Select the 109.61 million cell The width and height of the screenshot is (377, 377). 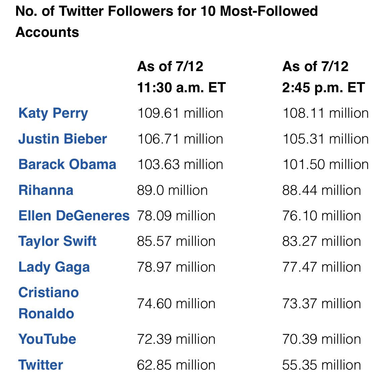(x=180, y=113)
